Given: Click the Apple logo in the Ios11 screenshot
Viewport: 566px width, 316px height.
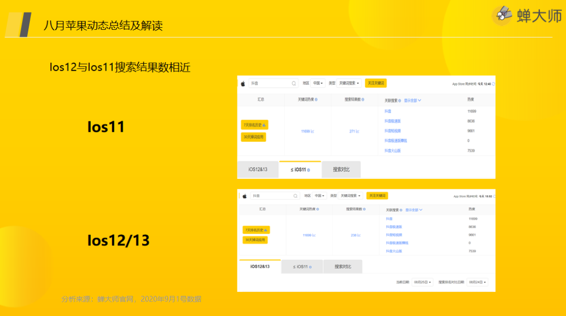Looking at the screenshot, I should 243,84.
